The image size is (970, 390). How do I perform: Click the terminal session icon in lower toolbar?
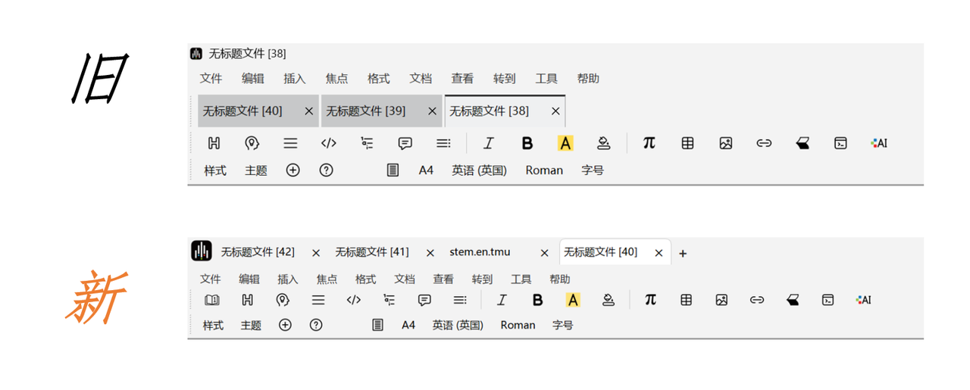tap(828, 301)
